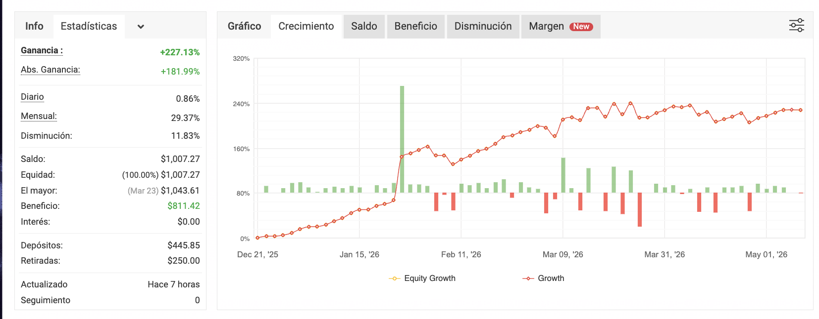The image size is (819, 319).
Task: Expand the dropdown chevron beside Estadísticas
Action: (x=141, y=27)
